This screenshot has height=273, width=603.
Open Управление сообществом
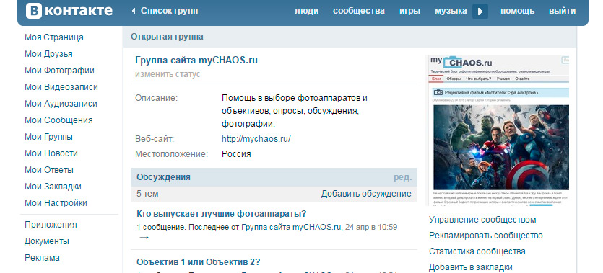pos(482,220)
